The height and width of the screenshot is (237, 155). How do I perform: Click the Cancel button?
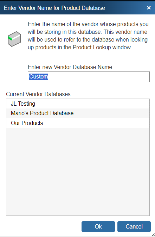point(134,226)
